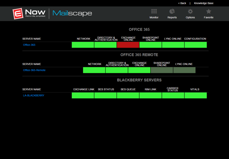Open the Reports pie chart icon

point(172,11)
